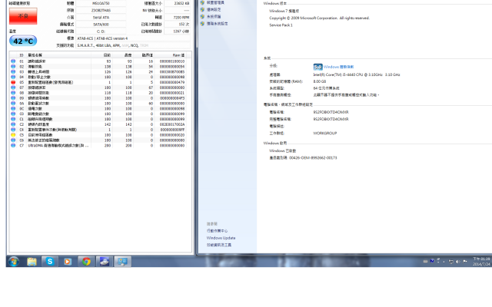Open Action Center flag tray icon
The height and width of the screenshot is (307, 492).
tap(465, 261)
